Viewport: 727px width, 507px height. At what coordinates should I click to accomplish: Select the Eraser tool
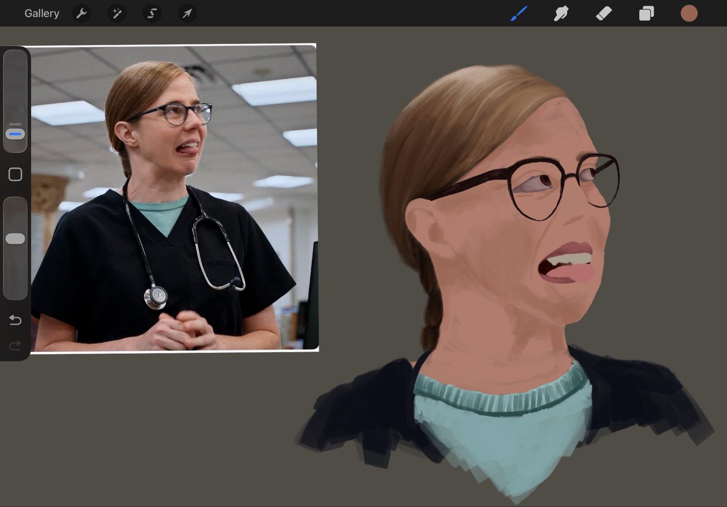click(604, 13)
